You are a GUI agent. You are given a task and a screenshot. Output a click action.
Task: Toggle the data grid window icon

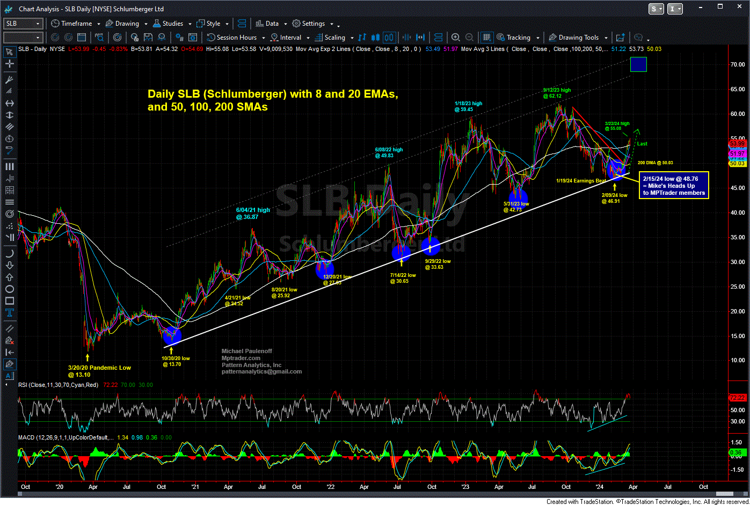click(x=486, y=38)
